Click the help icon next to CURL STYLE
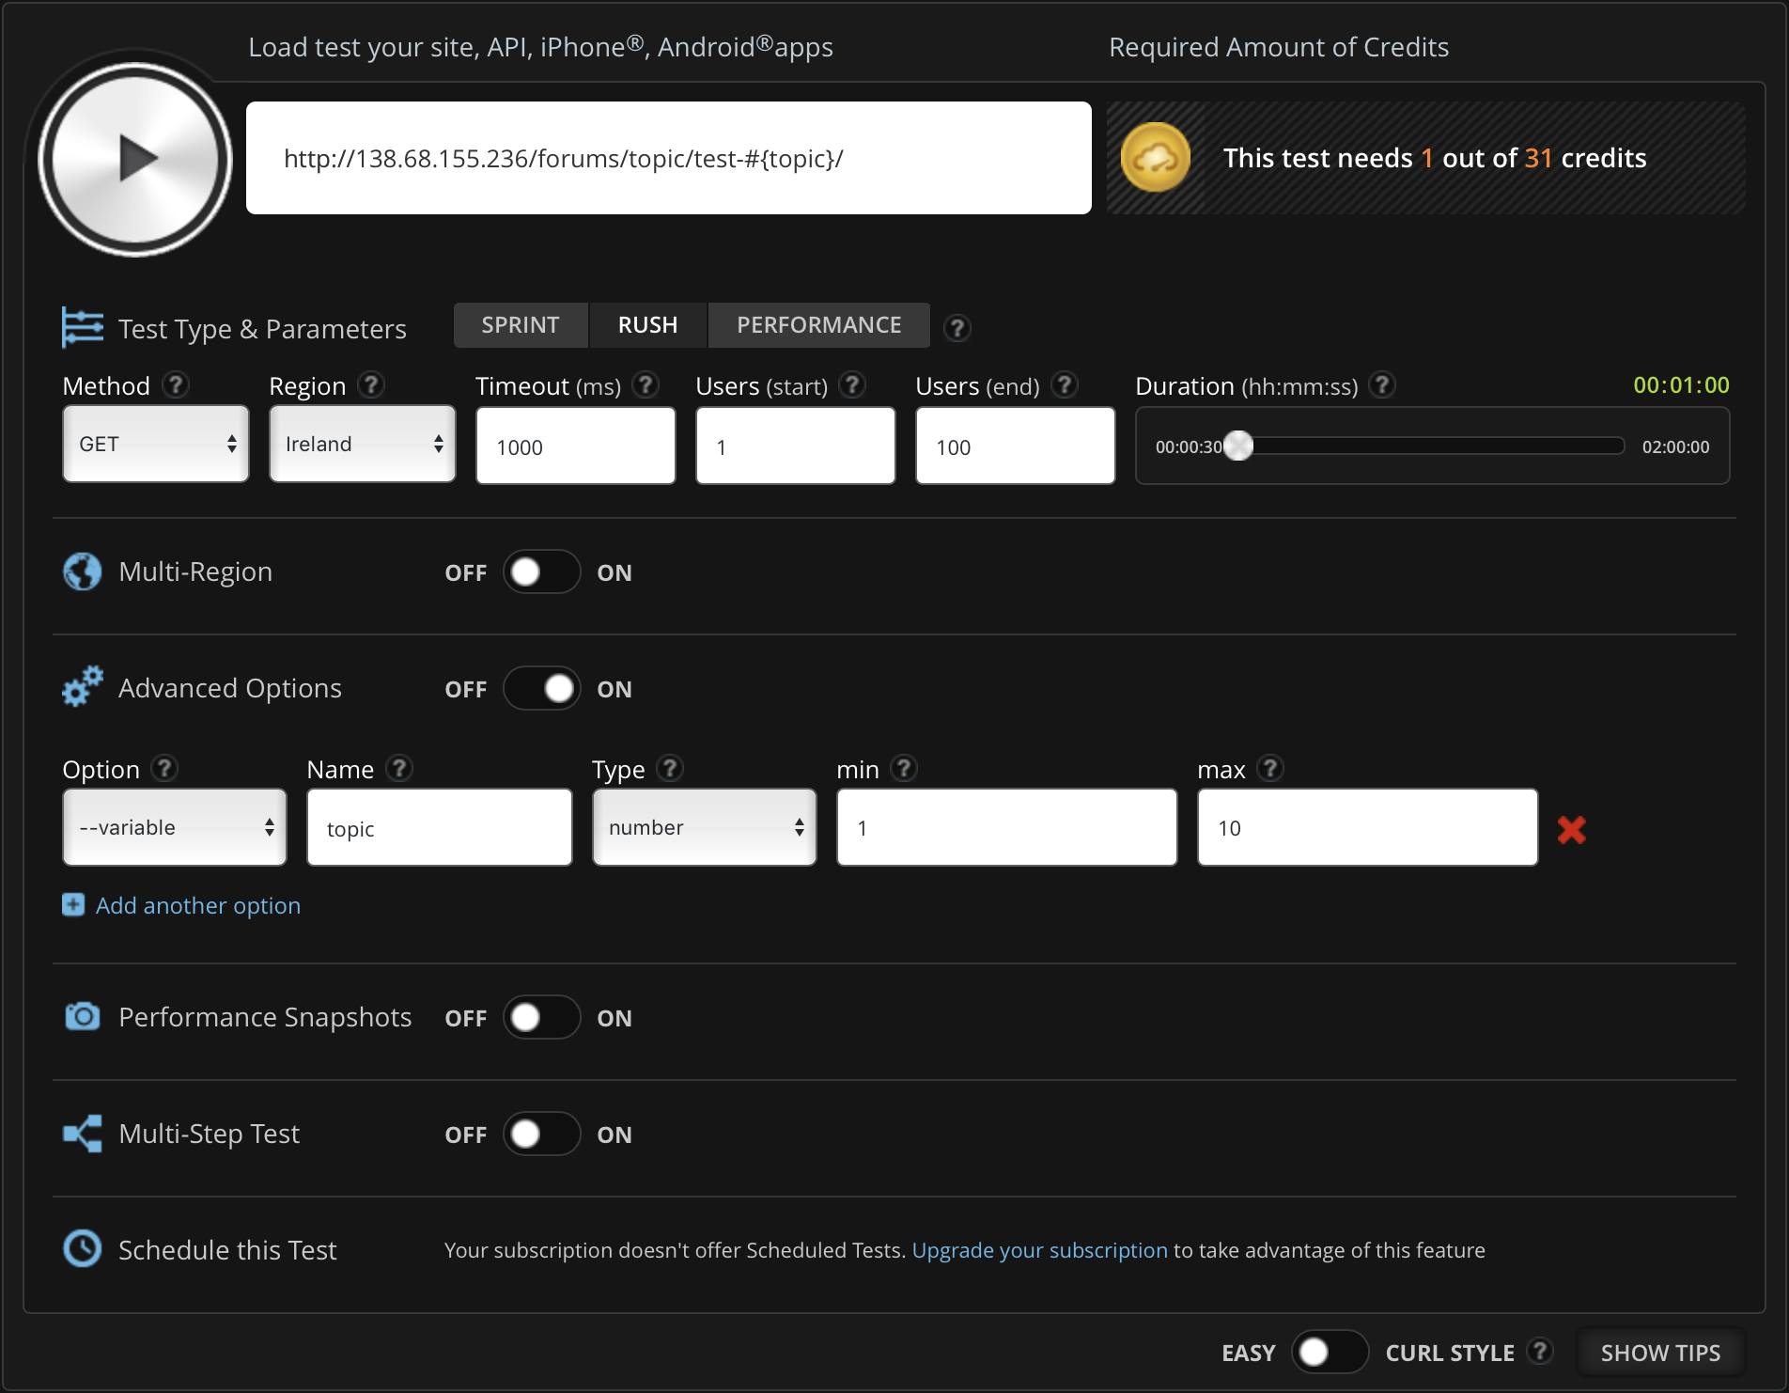This screenshot has height=1393, width=1789. coord(1539,1352)
